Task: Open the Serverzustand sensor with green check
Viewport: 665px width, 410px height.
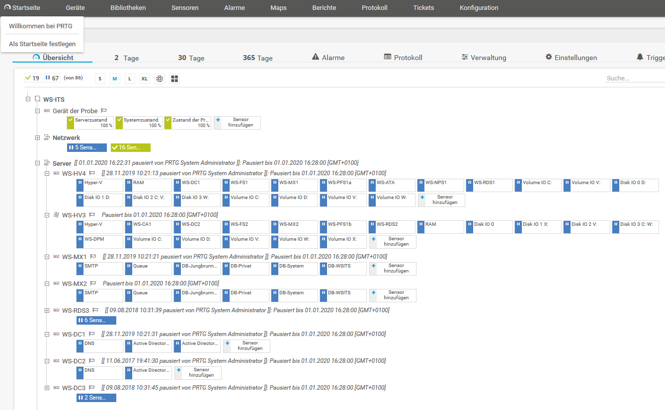Action: click(x=90, y=123)
